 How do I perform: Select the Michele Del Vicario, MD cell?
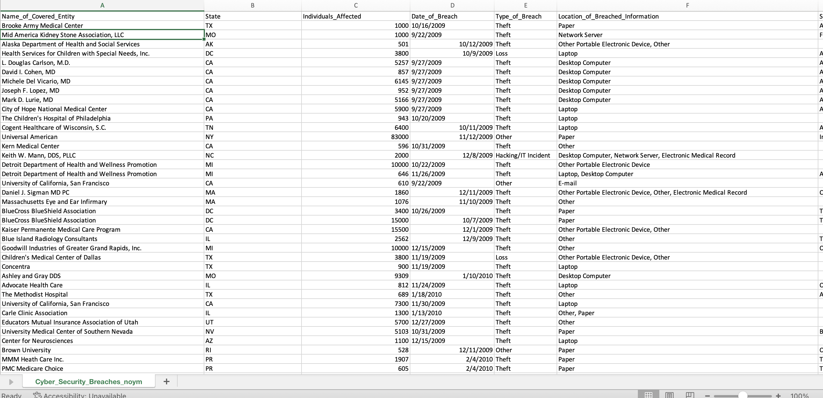coord(102,81)
